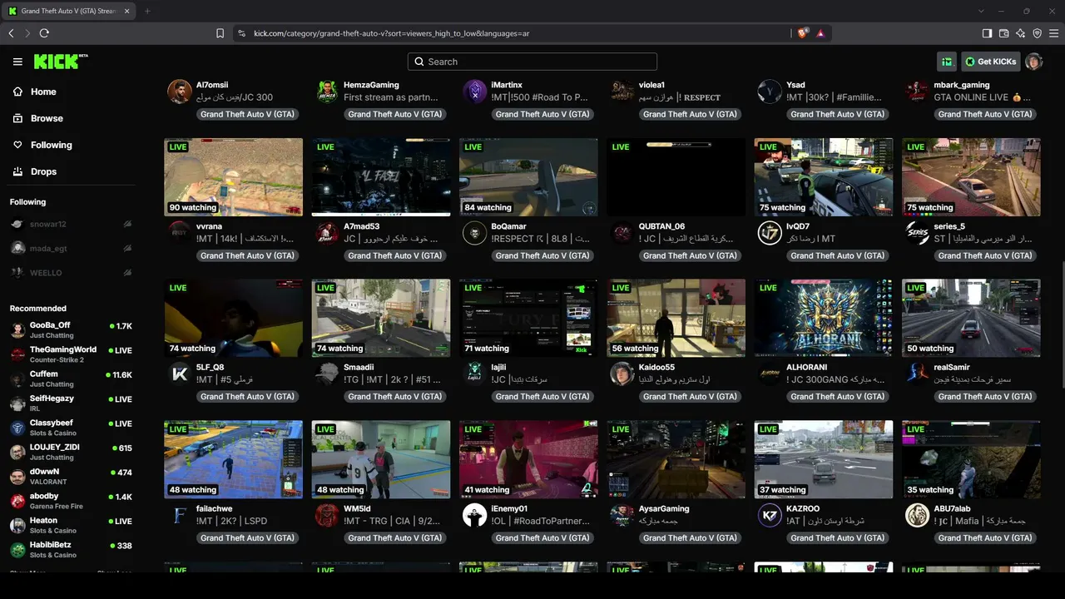
Task: Open AysarGaming stream thumbnail
Action: click(676, 459)
